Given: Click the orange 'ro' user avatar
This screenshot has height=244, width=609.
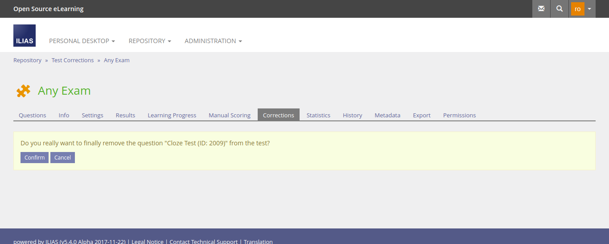Looking at the screenshot, I should point(577,9).
